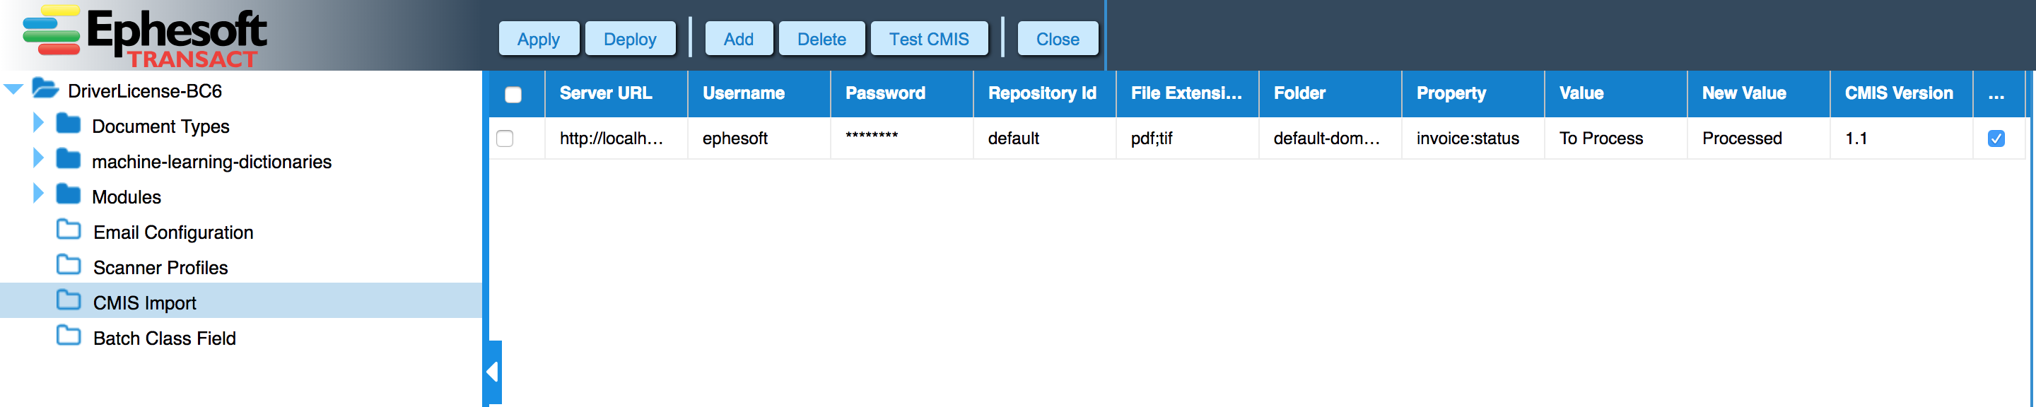Click the Deploy button
This screenshot has width=2036, height=407.
click(x=630, y=39)
